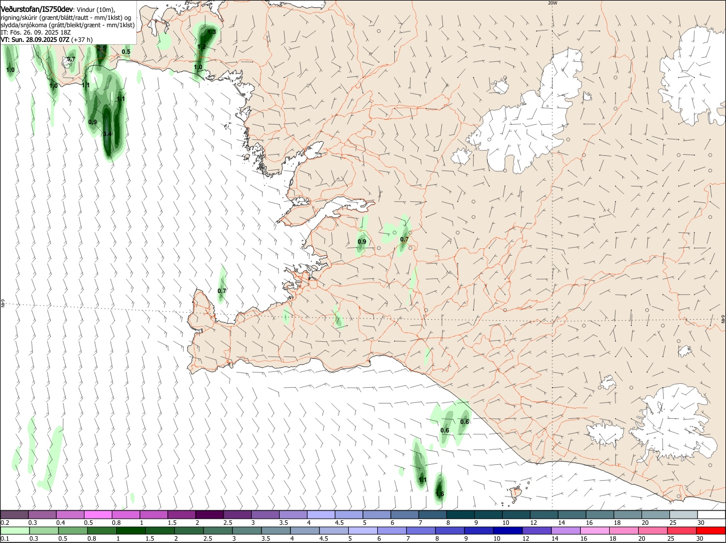Pick the darkest green swatch between 1 and 1.5
Screen dimensions: 726x543
132,531
